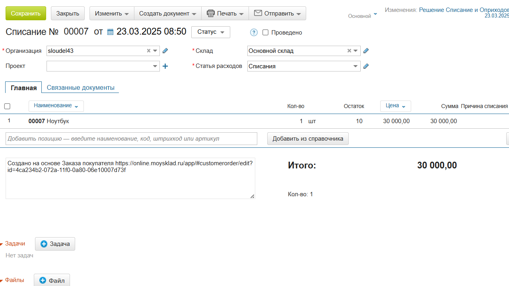Viewport: 509px width, 286px height.
Task: Switch to the Главная tab
Action: click(23, 88)
